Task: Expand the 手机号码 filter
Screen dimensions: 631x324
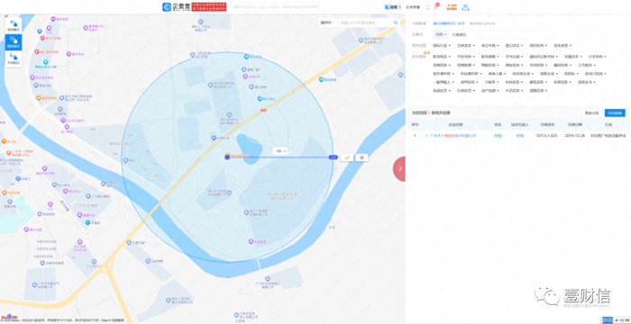Action: tap(466, 57)
